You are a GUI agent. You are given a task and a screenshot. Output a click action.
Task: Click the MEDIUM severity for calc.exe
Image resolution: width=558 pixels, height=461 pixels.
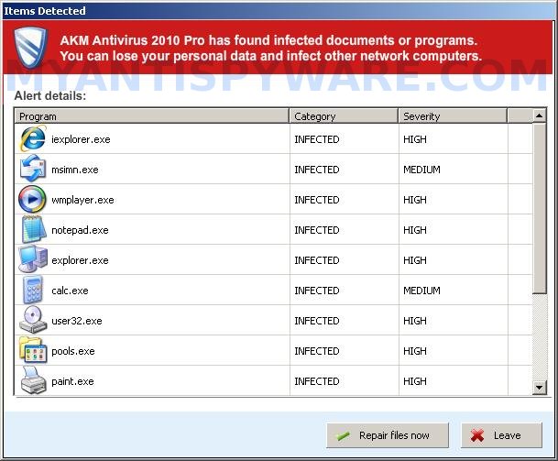(x=421, y=291)
